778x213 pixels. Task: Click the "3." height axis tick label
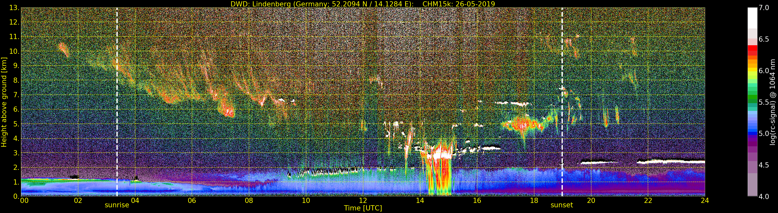(x=16, y=153)
